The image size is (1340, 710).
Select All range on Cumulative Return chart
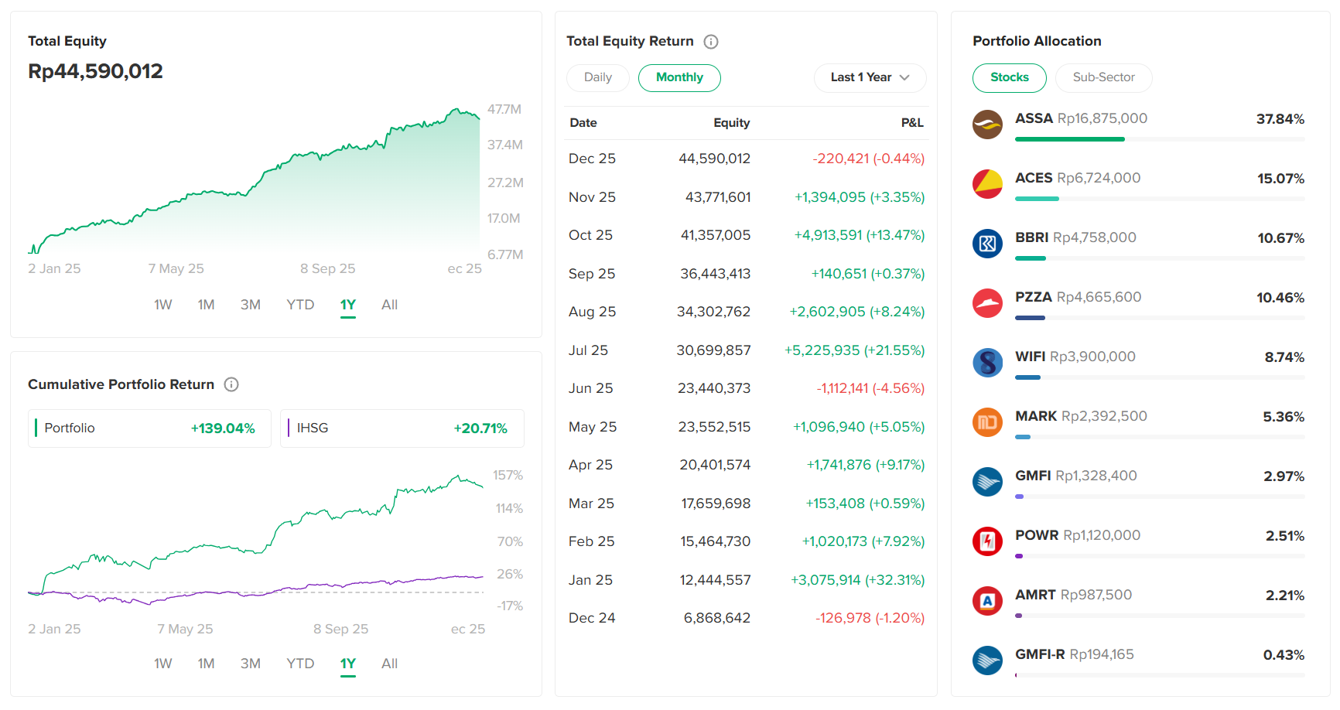point(389,664)
